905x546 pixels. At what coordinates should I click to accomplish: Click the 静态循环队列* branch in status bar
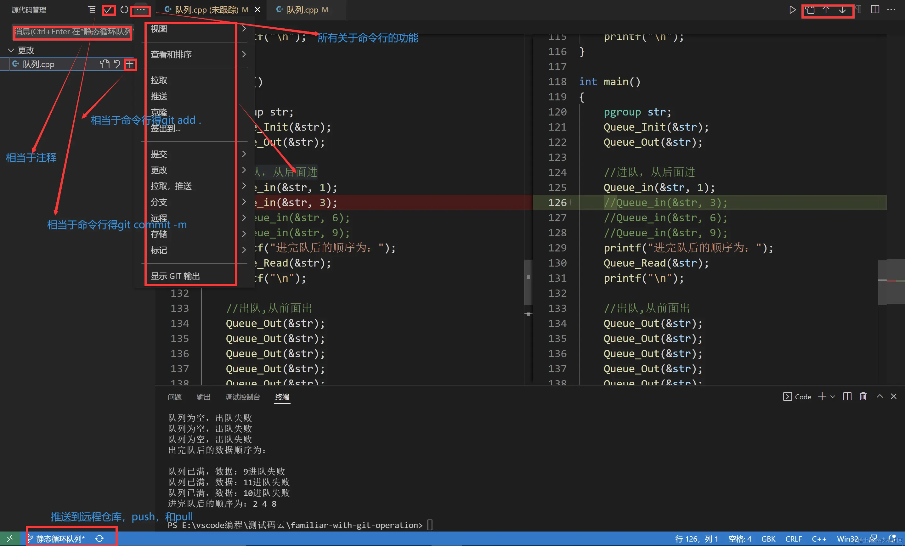point(57,539)
